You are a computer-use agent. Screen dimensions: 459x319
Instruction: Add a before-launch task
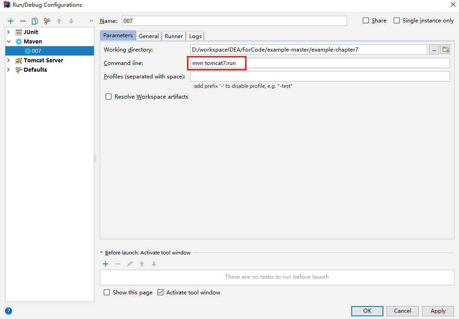tap(106, 264)
